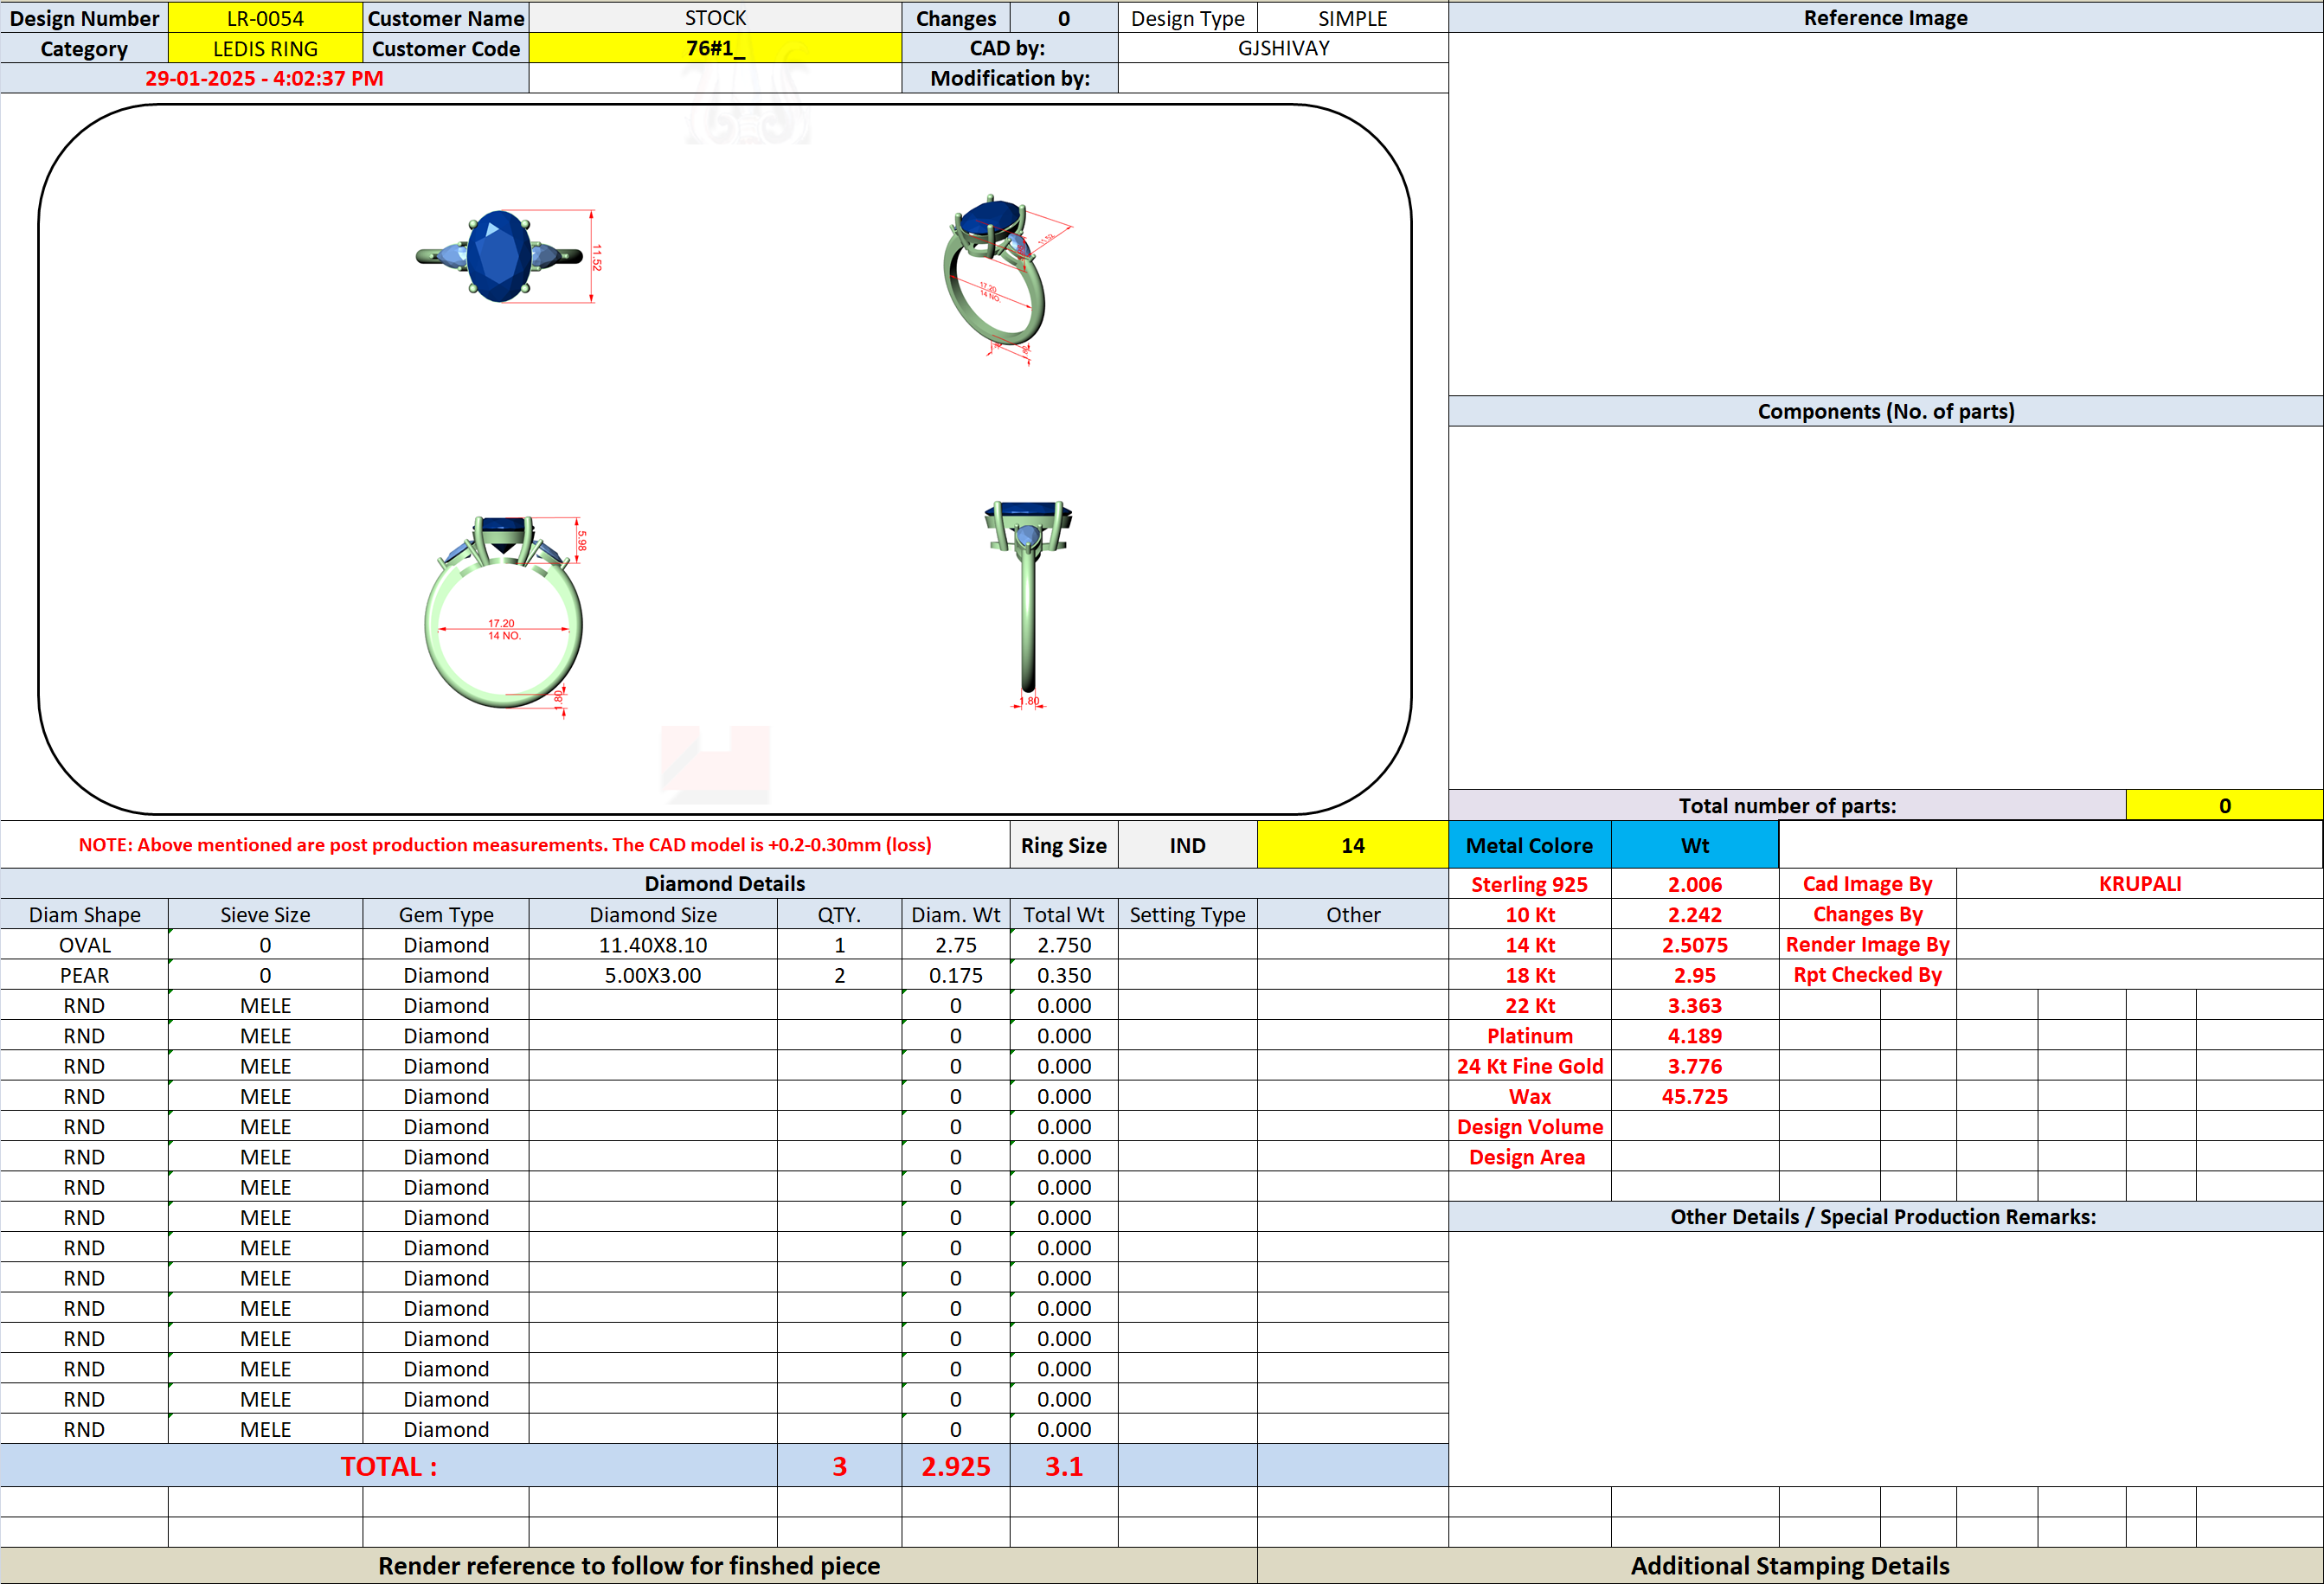2324x1584 pixels.
Task: Click the Design Volume label
Action: click(1529, 1126)
